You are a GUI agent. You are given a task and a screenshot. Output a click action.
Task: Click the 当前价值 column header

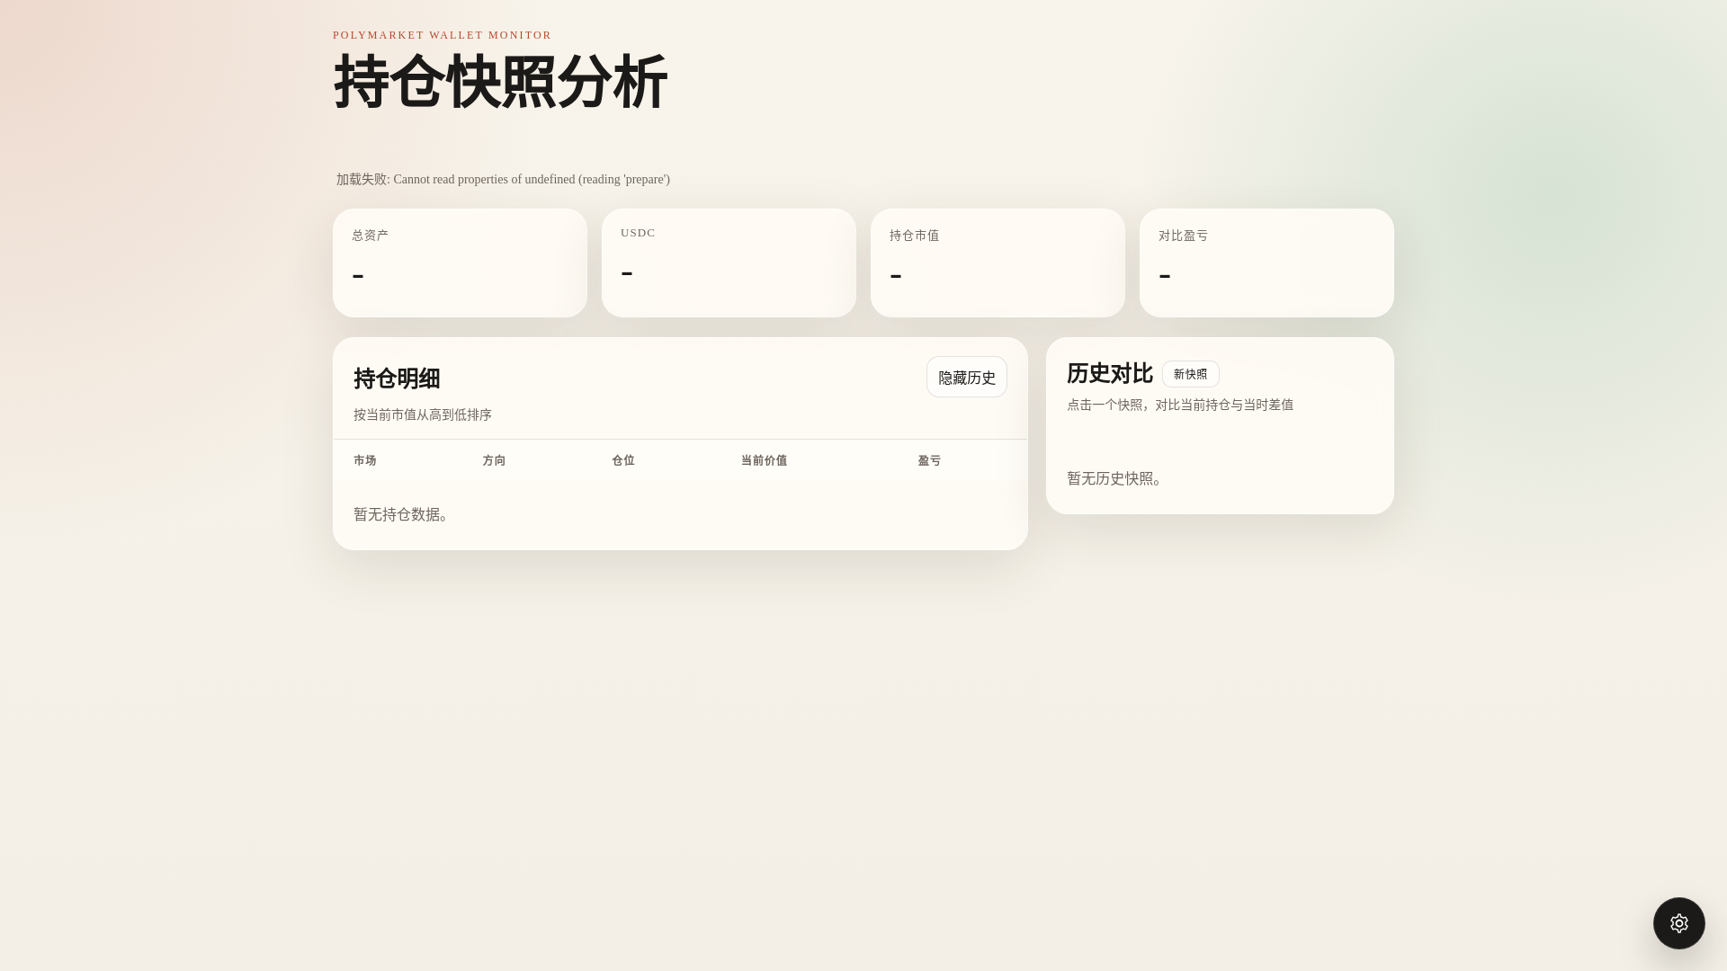click(x=764, y=460)
